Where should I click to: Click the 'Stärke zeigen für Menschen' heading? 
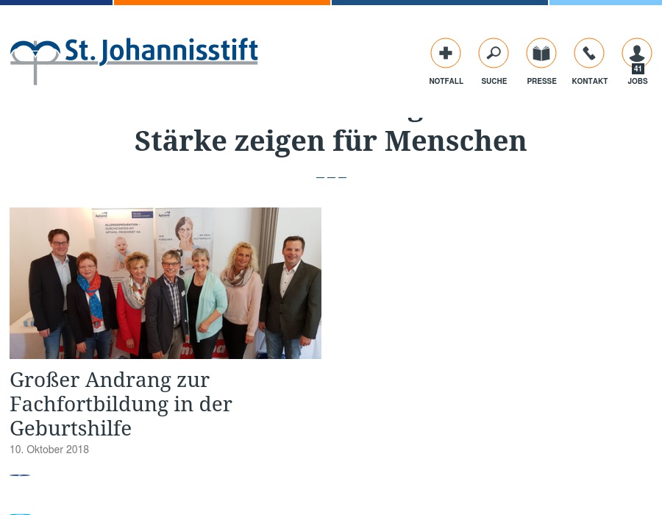tap(330, 141)
